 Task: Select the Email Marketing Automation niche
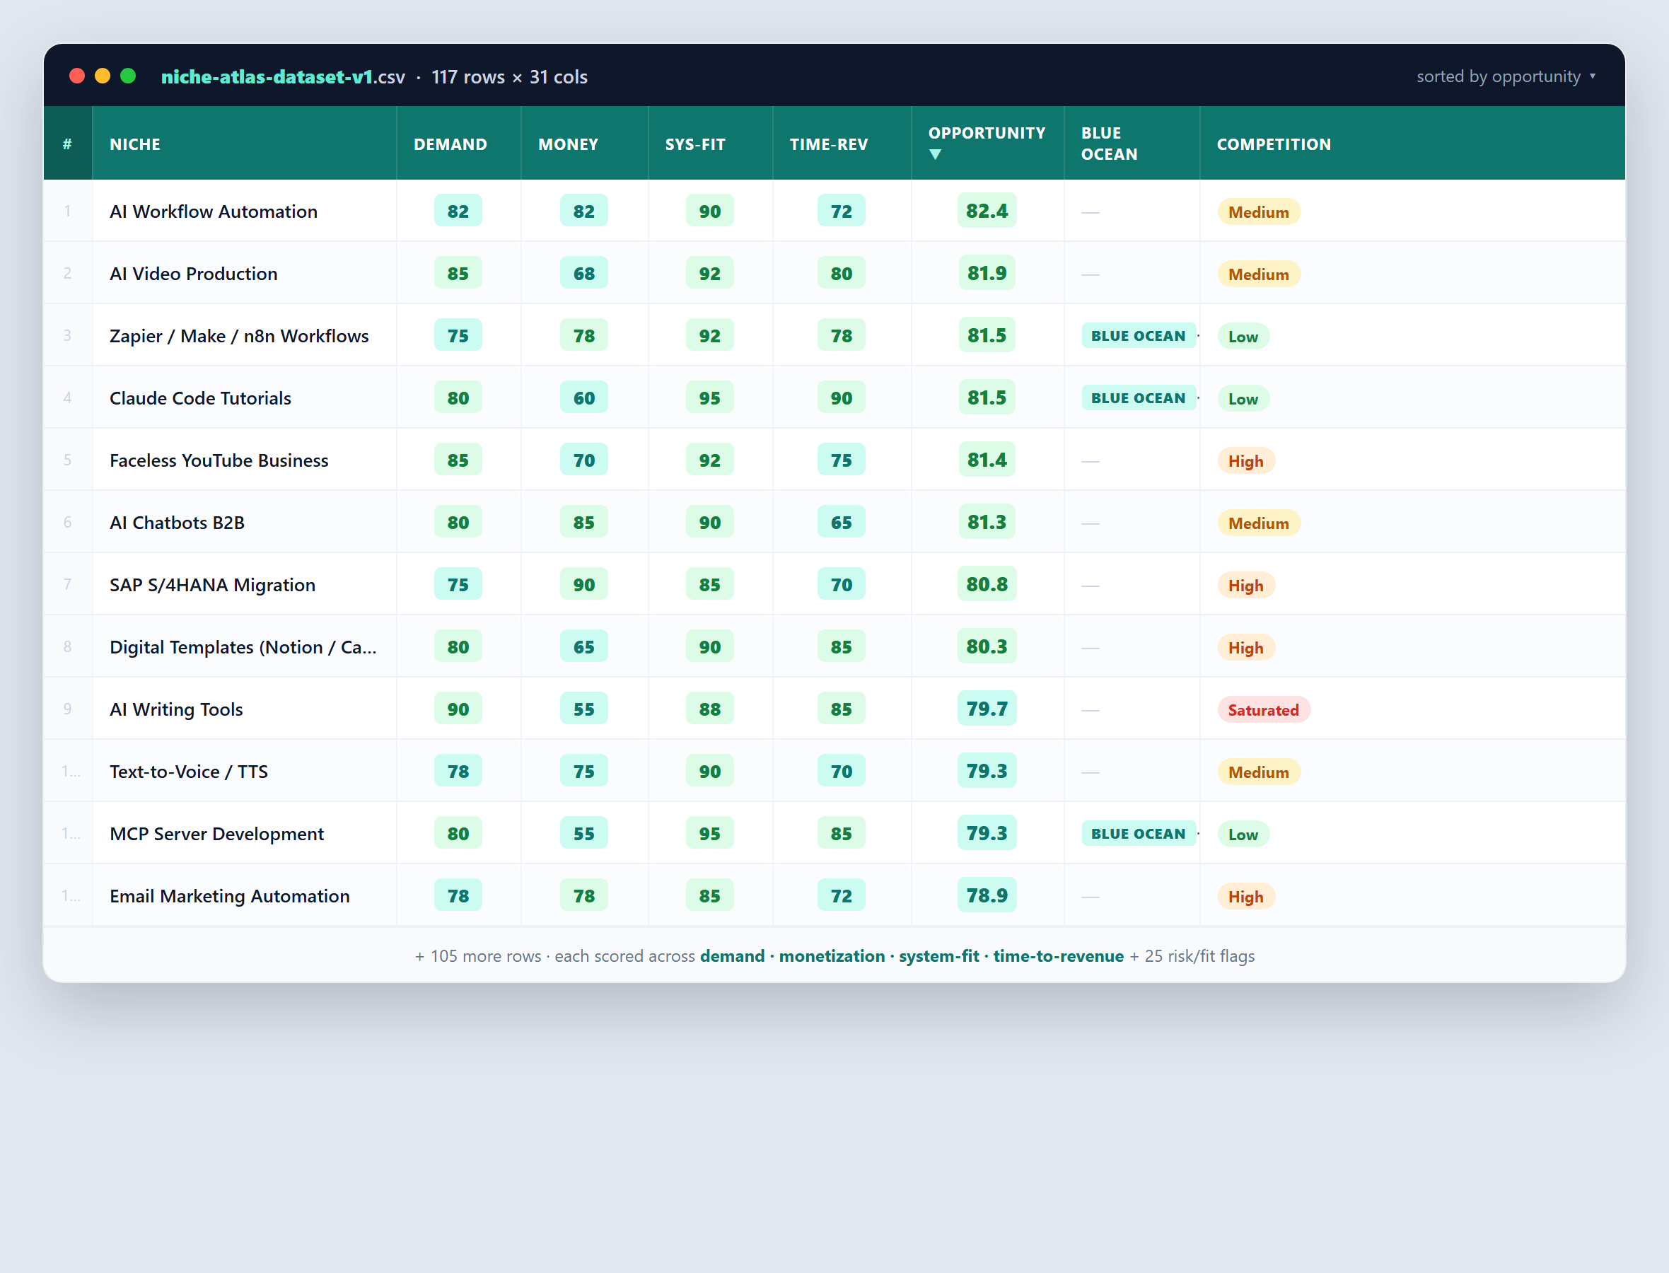(230, 895)
